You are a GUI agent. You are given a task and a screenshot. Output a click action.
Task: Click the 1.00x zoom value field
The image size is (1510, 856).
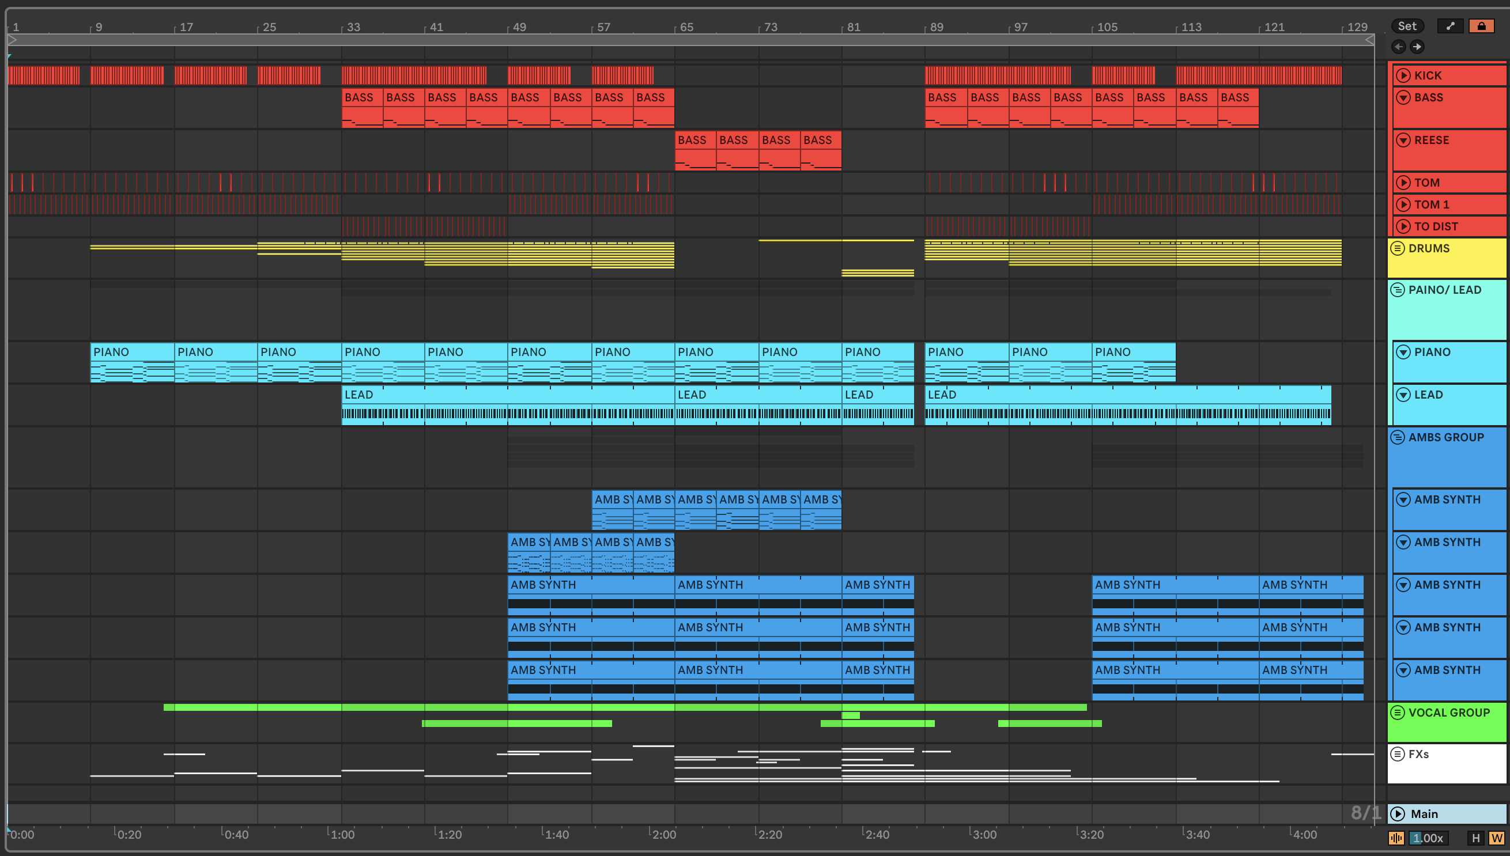click(1428, 838)
